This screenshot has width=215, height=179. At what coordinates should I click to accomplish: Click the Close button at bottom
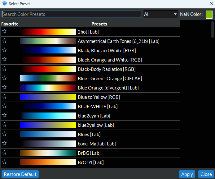pyautogui.click(x=206, y=174)
